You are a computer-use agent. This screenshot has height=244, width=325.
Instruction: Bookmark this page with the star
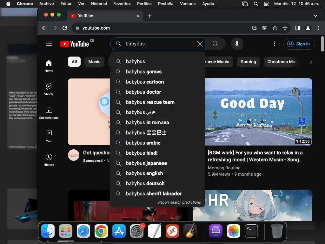coord(285,28)
